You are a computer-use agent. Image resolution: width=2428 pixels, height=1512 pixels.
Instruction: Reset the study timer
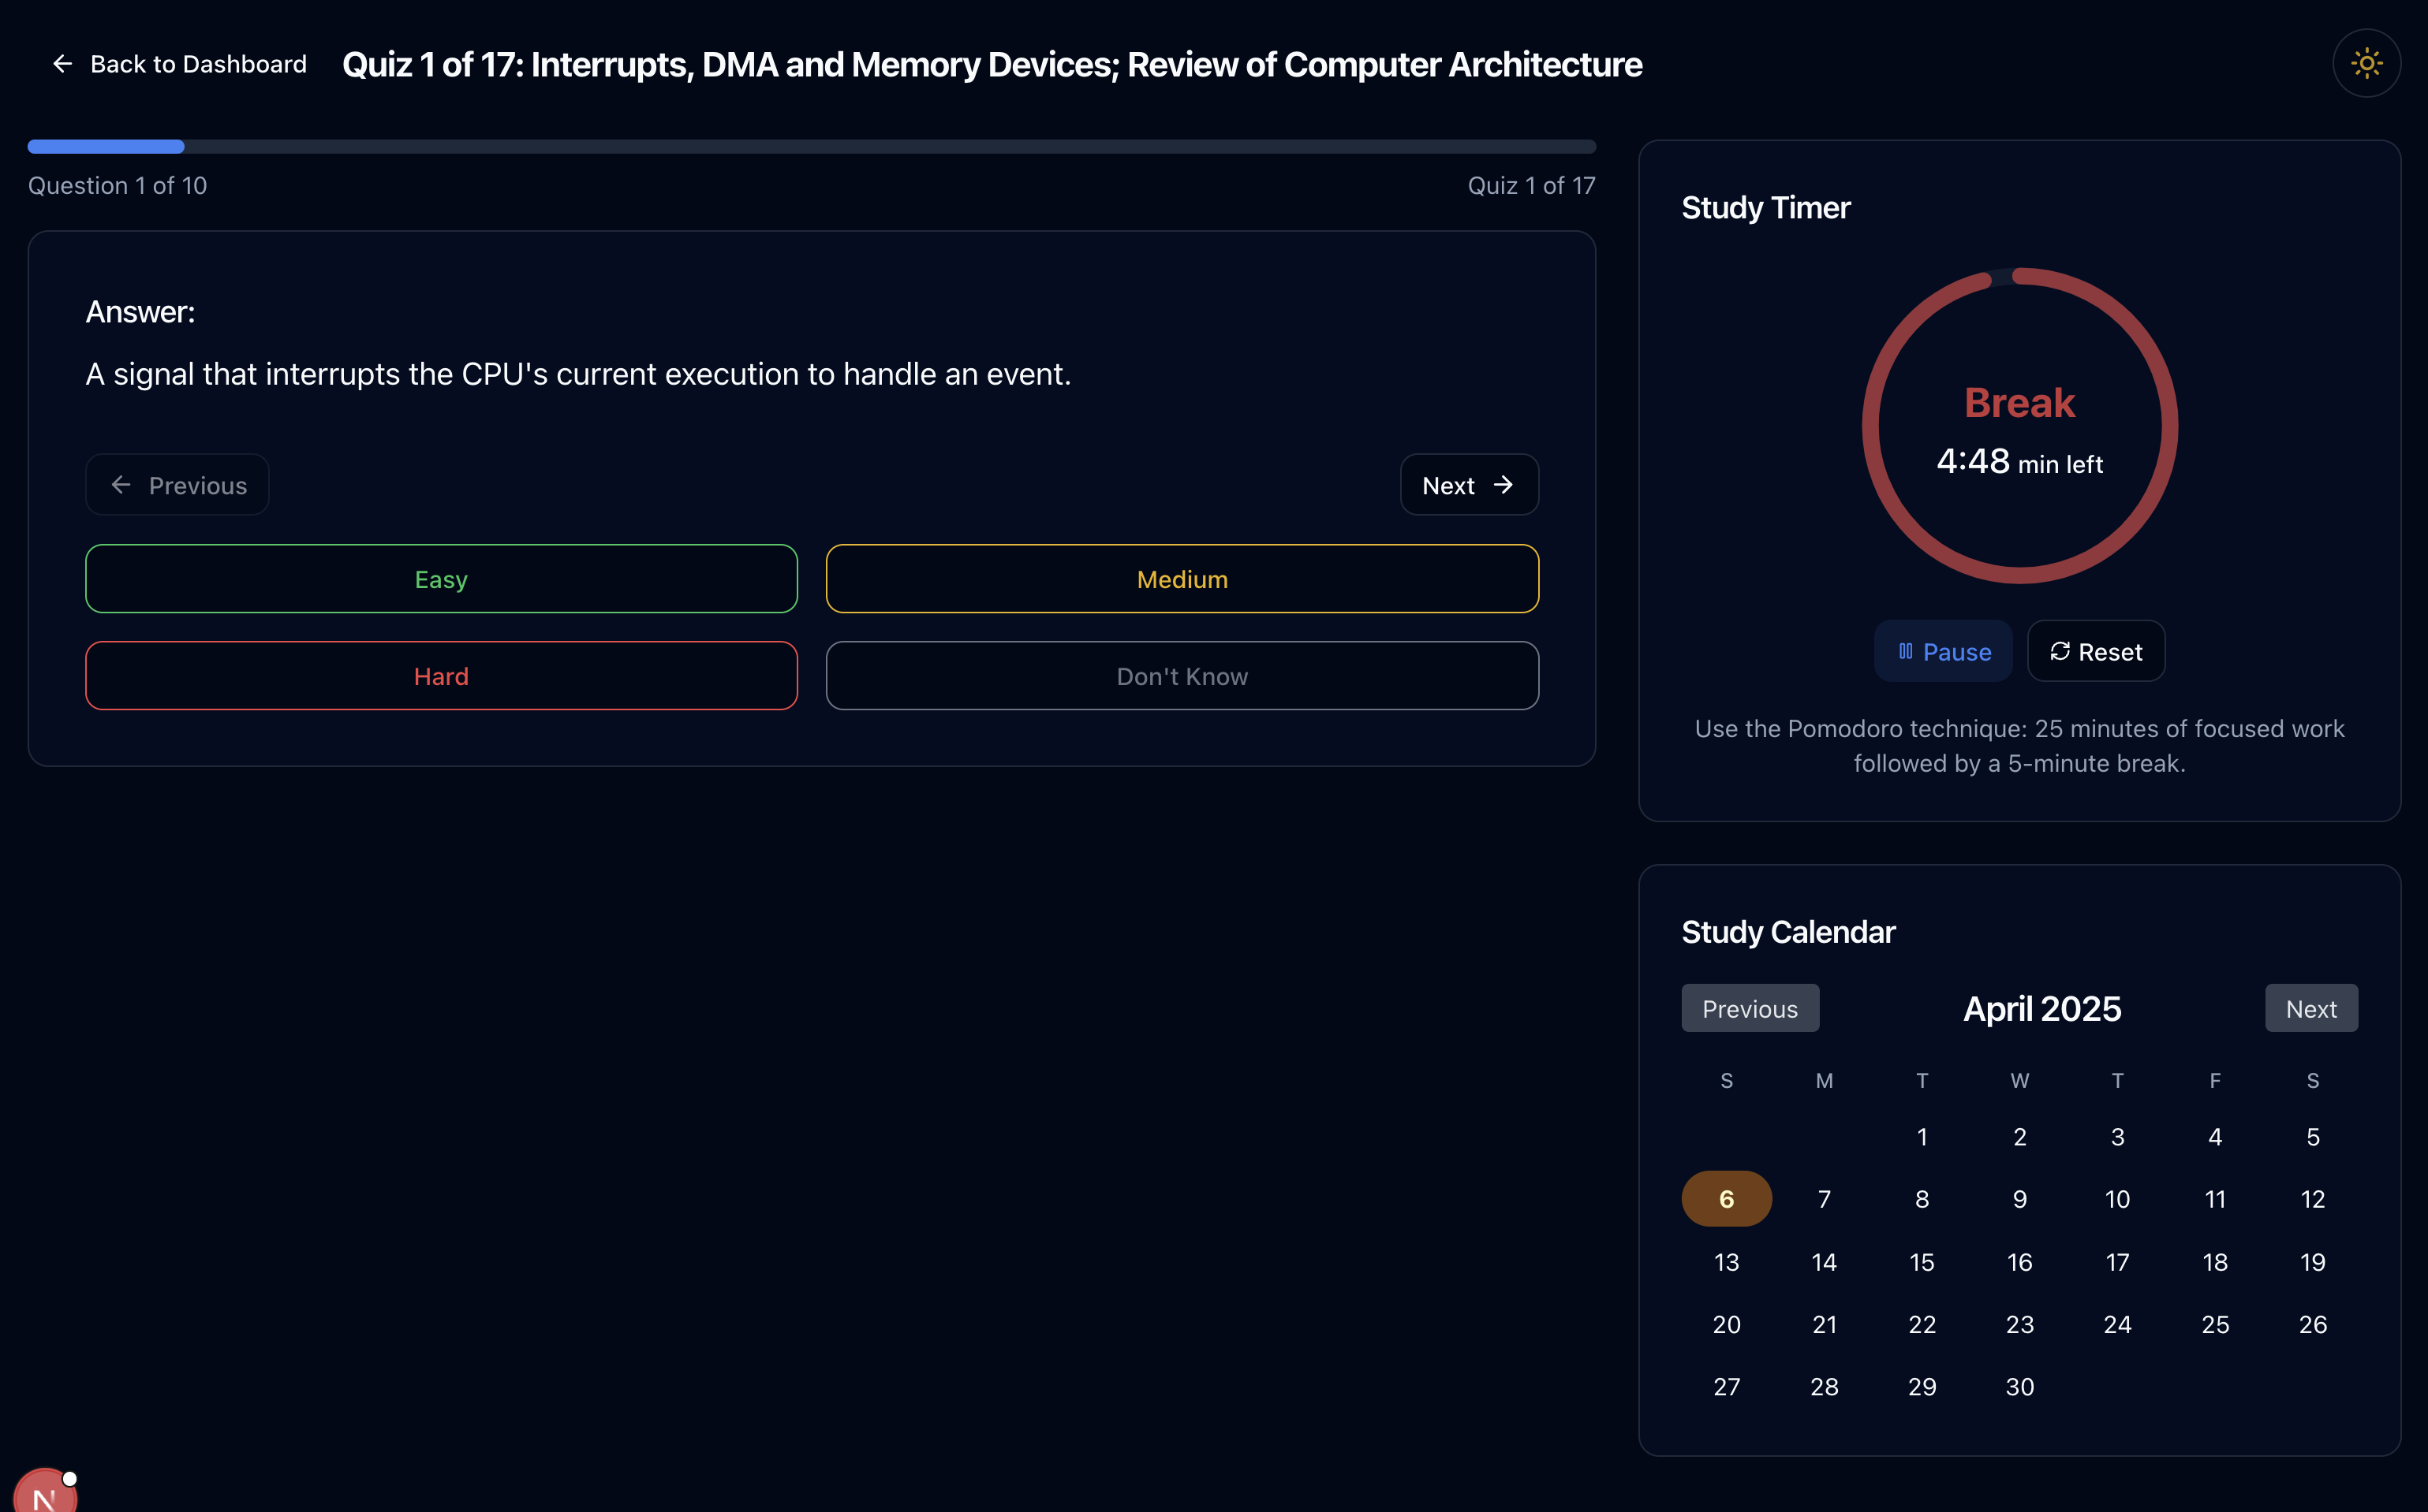tap(2095, 652)
